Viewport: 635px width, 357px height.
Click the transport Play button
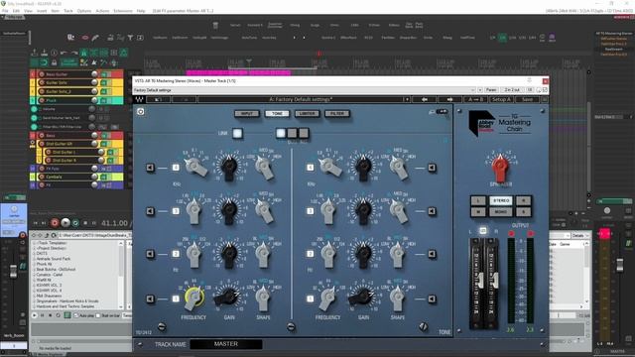(x=65, y=223)
